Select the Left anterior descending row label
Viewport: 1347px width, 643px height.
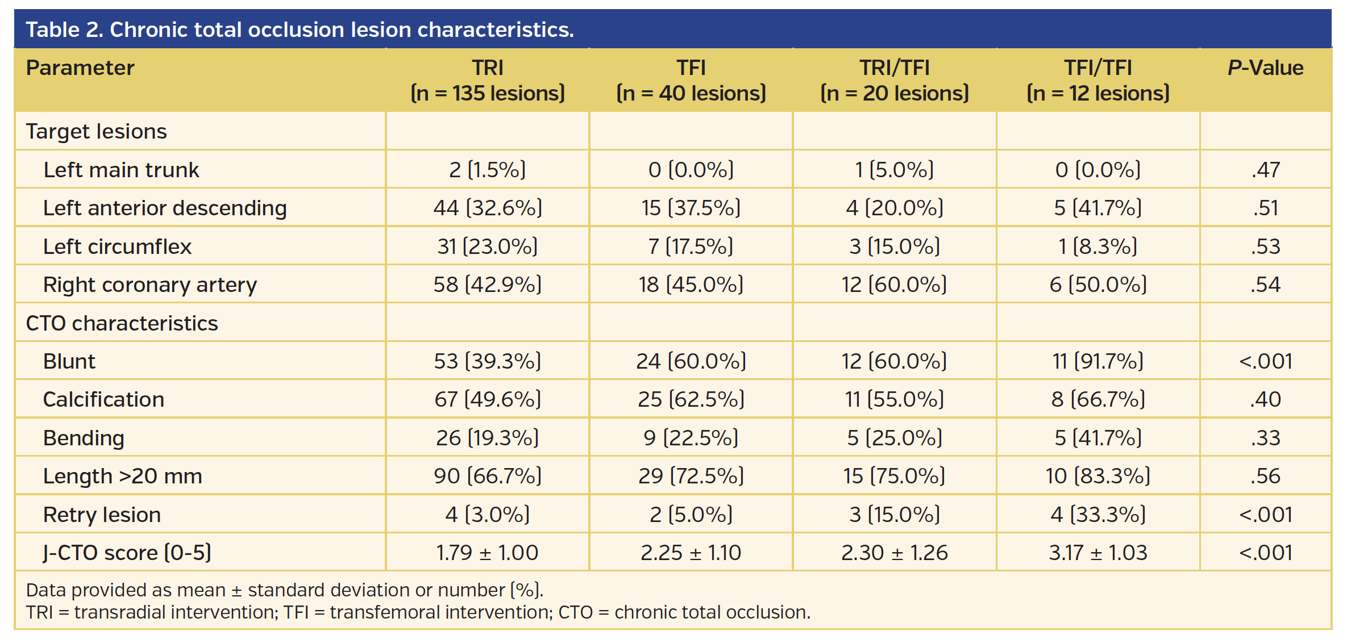point(165,208)
